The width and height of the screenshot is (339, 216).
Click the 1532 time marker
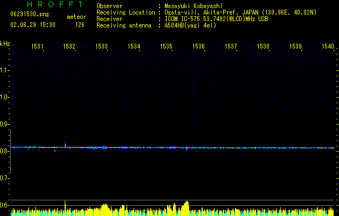pos(69,46)
